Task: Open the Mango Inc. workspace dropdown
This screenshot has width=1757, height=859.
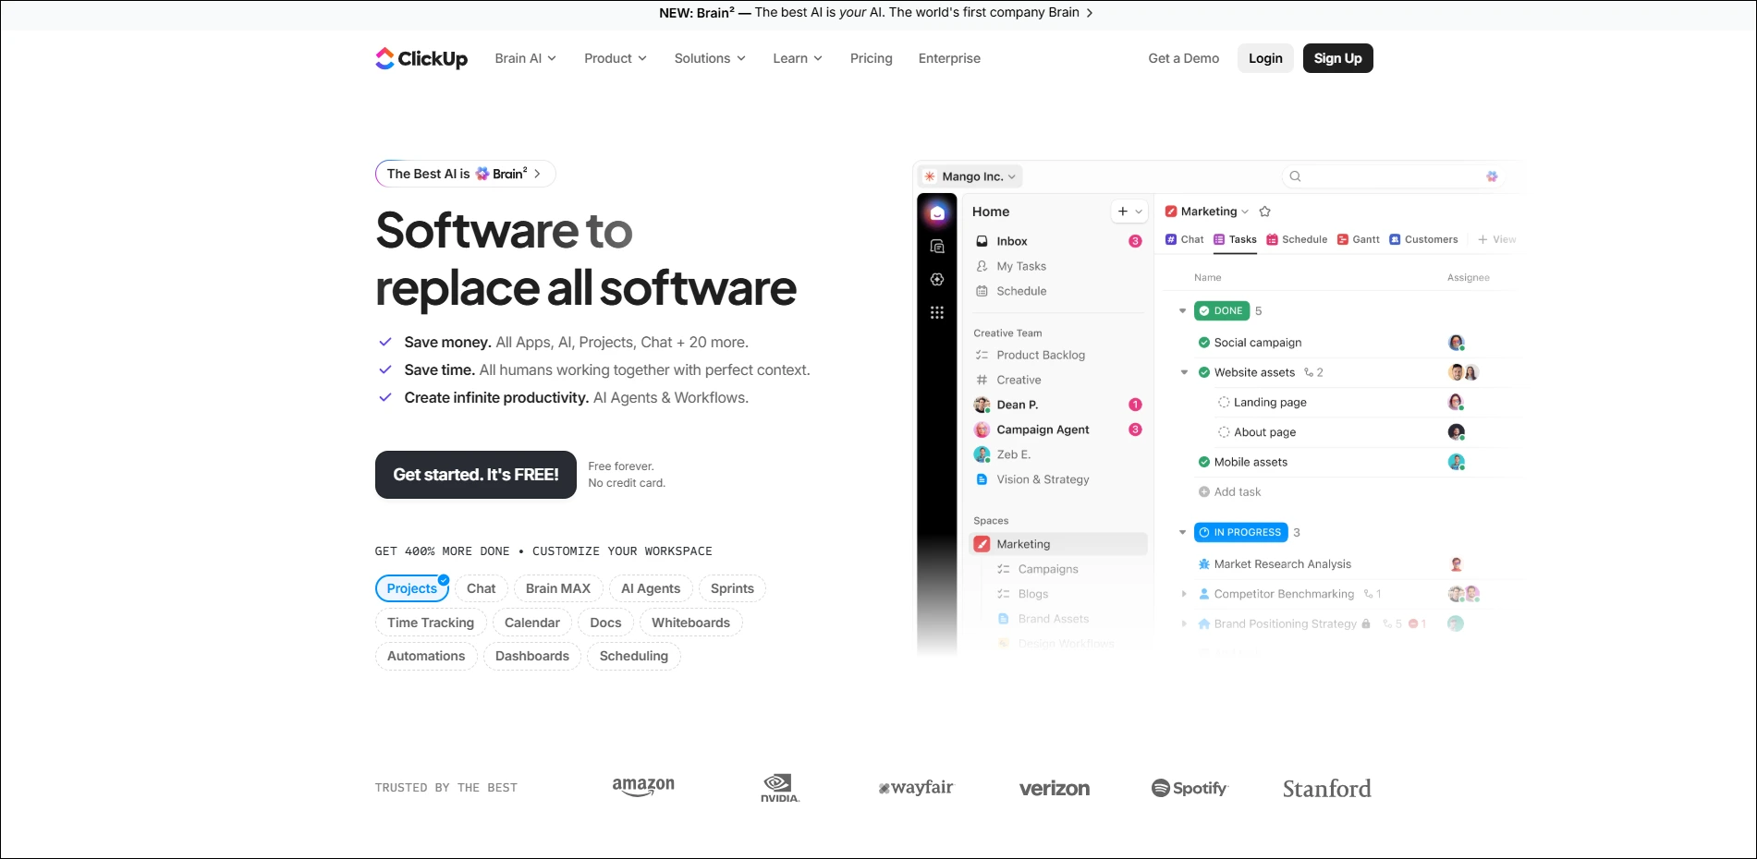Action: pos(970,176)
